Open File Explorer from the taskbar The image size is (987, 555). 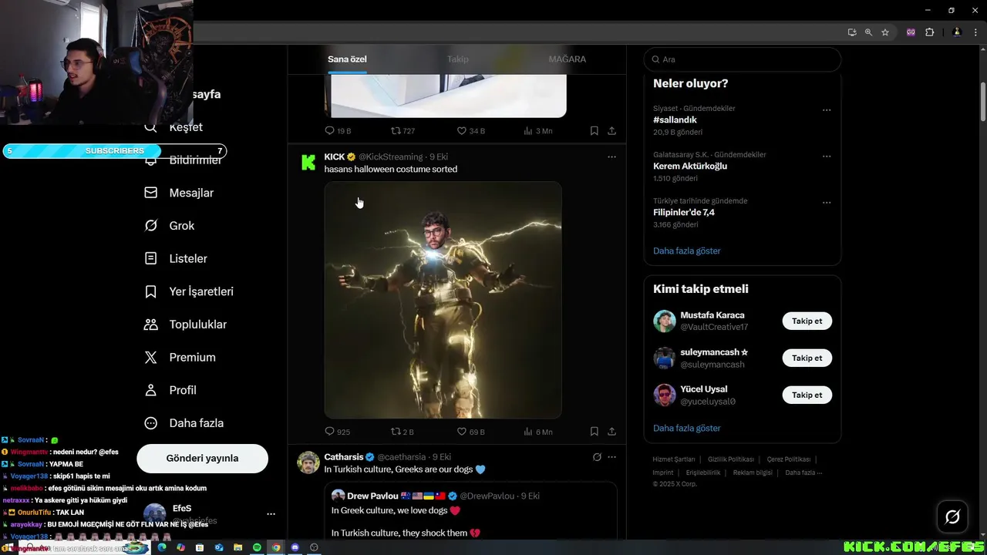click(x=237, y=547)
